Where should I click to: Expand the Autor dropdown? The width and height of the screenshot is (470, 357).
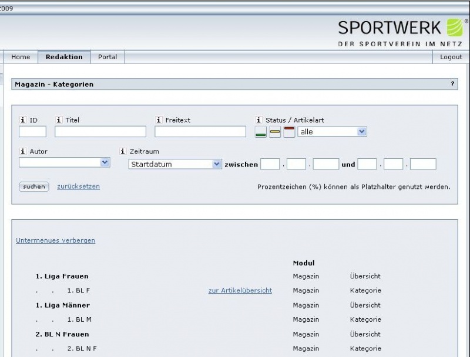64,162
